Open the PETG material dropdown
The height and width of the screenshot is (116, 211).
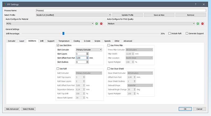point(50,24)
